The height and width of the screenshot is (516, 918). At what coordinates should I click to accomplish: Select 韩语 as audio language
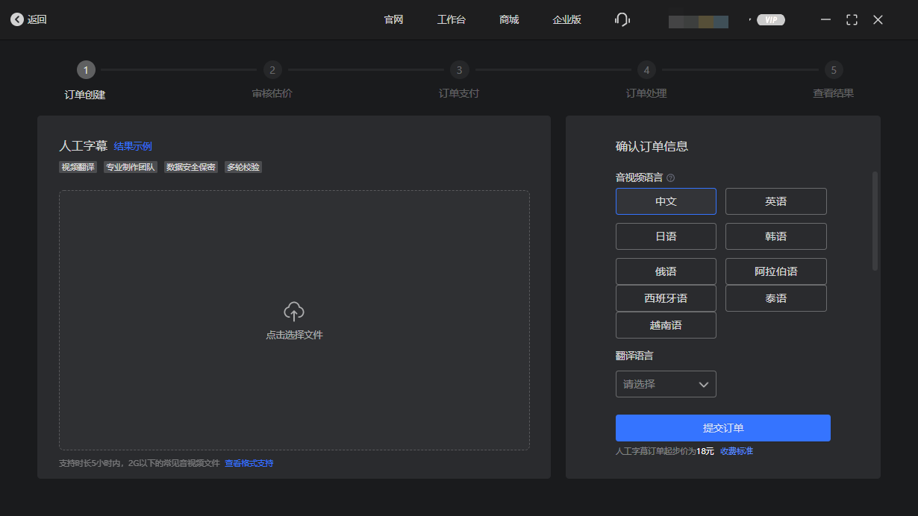(775, 236)
